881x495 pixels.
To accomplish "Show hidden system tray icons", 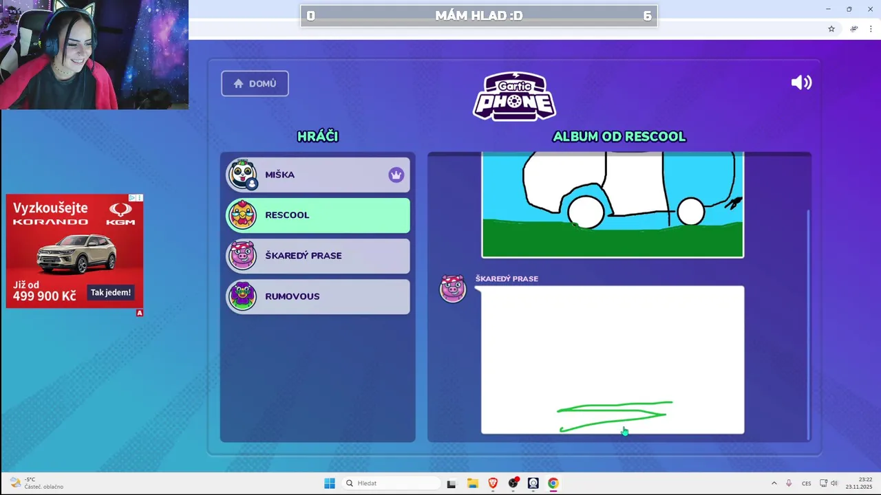I will coord(774,483).
